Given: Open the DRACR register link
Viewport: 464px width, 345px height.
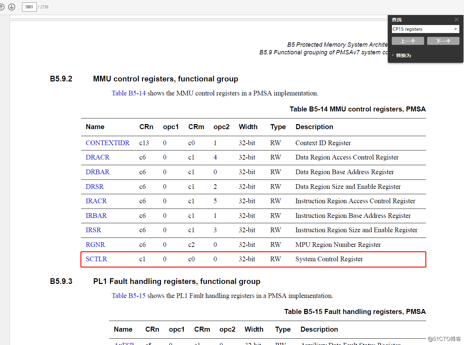Looking at the screenshot, I should point(97,157).
